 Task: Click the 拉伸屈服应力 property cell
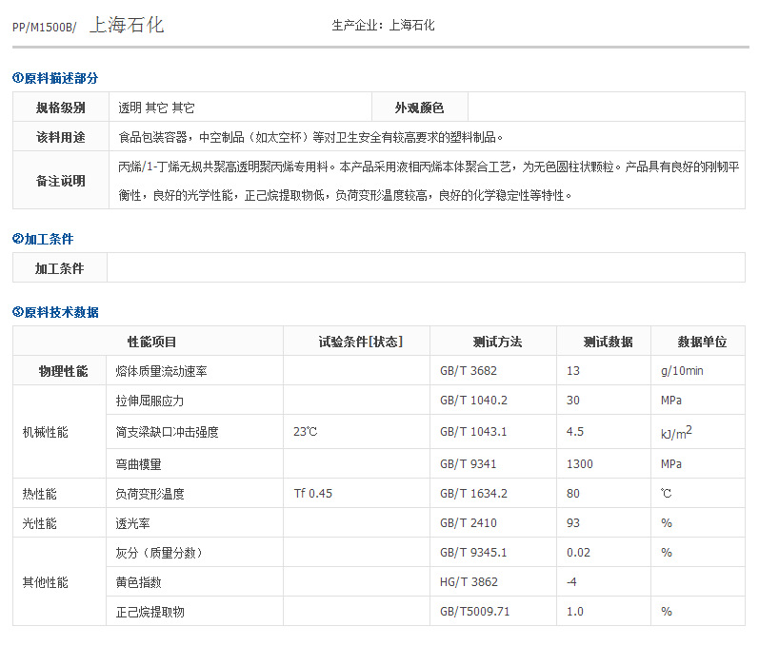195,401
